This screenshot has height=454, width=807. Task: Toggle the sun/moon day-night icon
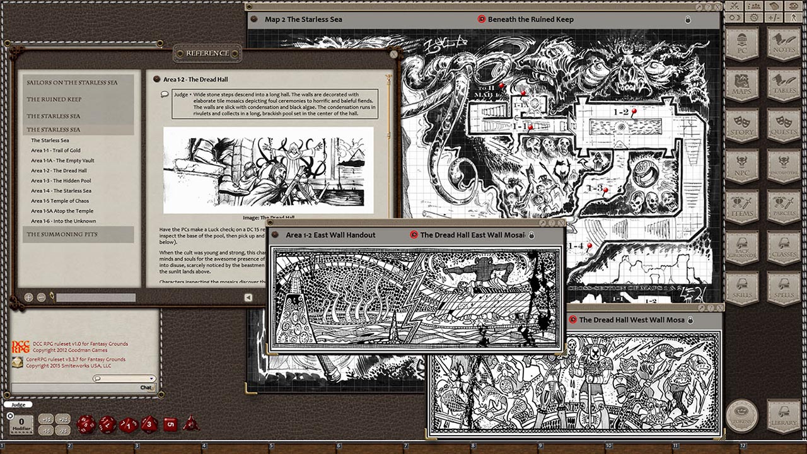734,18
